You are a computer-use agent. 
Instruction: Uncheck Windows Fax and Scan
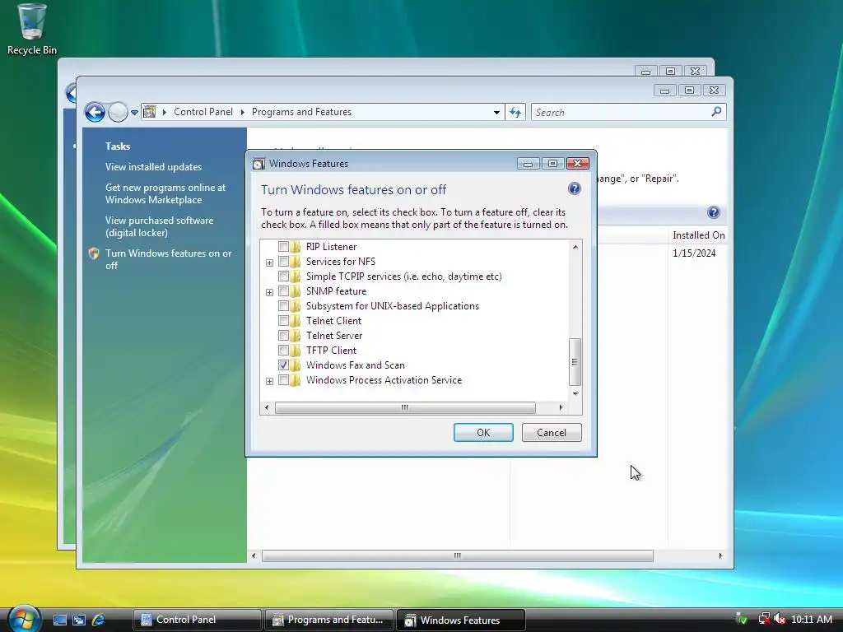[x=283, y=365]
